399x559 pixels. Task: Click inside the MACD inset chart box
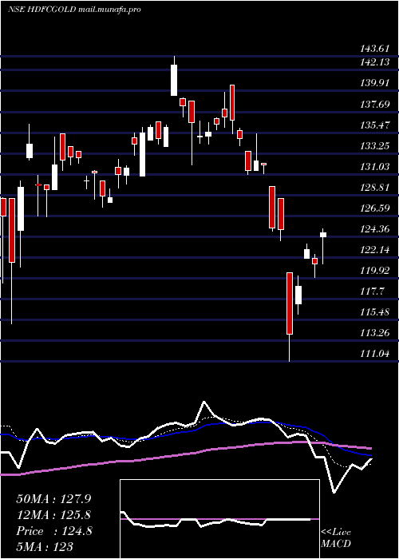coord(219,519)
